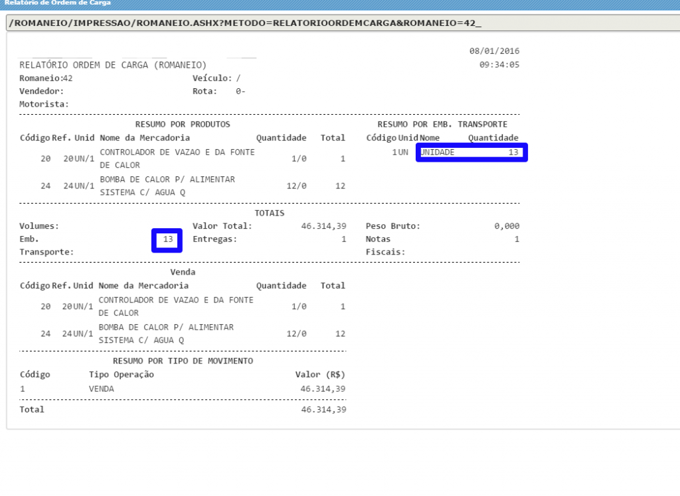
Task: Select the Romaneio:42 label
Action: (44, 78)
